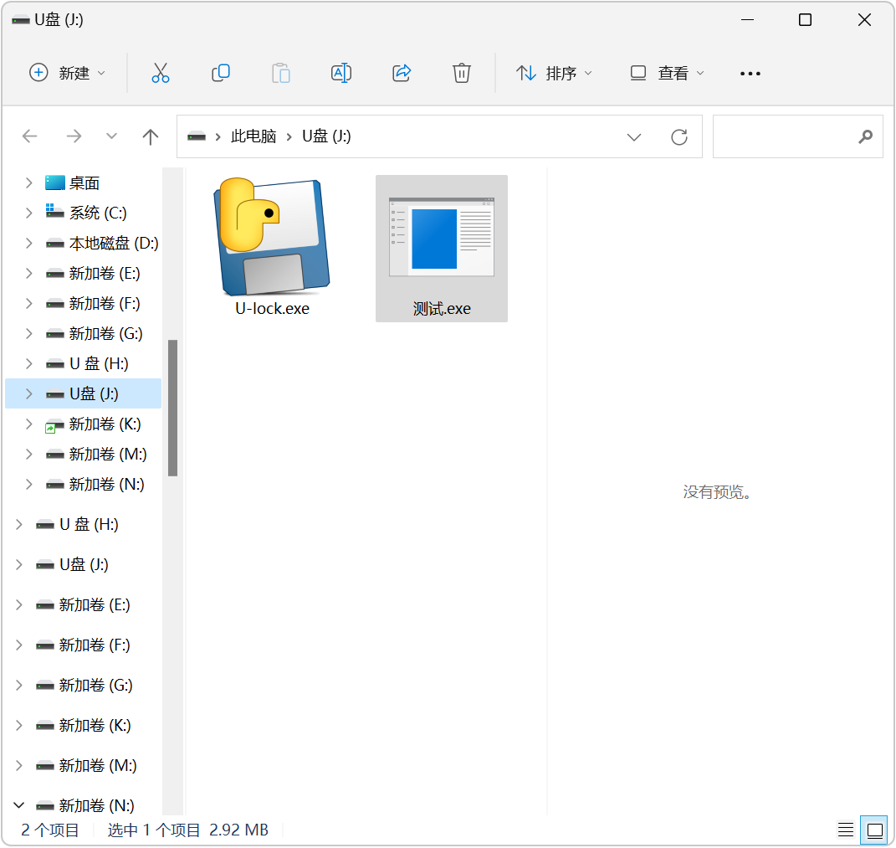Click the Cut scissors icon

161,73
